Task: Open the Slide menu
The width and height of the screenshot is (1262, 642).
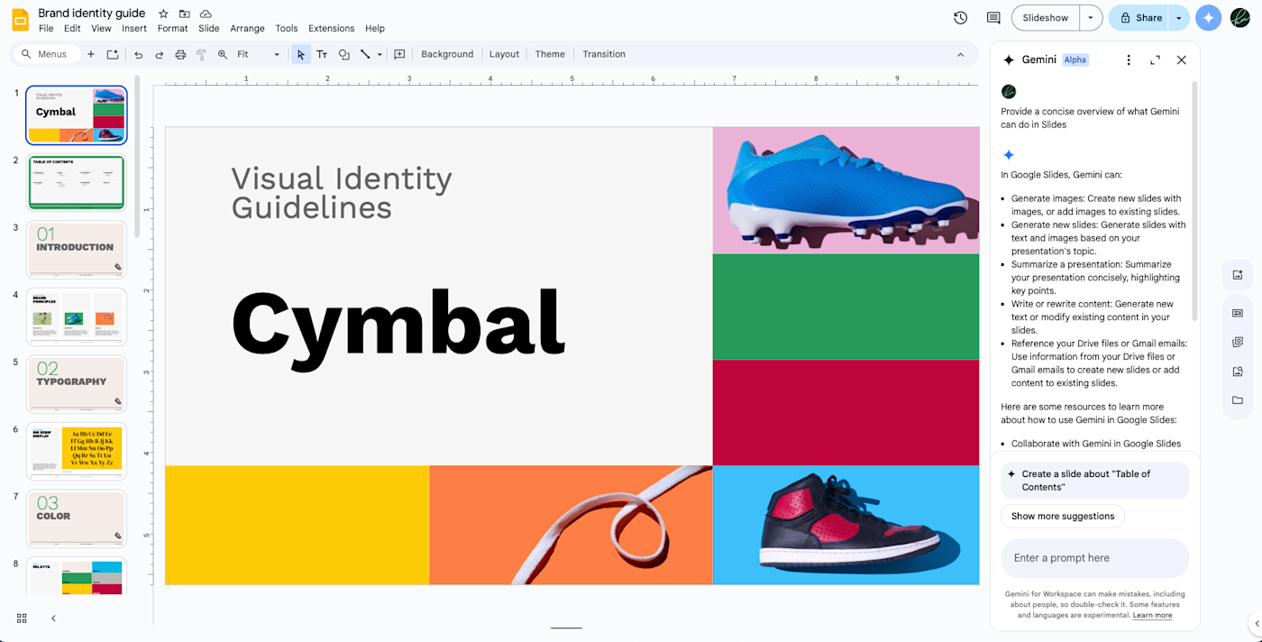Action: click(209, 29)
